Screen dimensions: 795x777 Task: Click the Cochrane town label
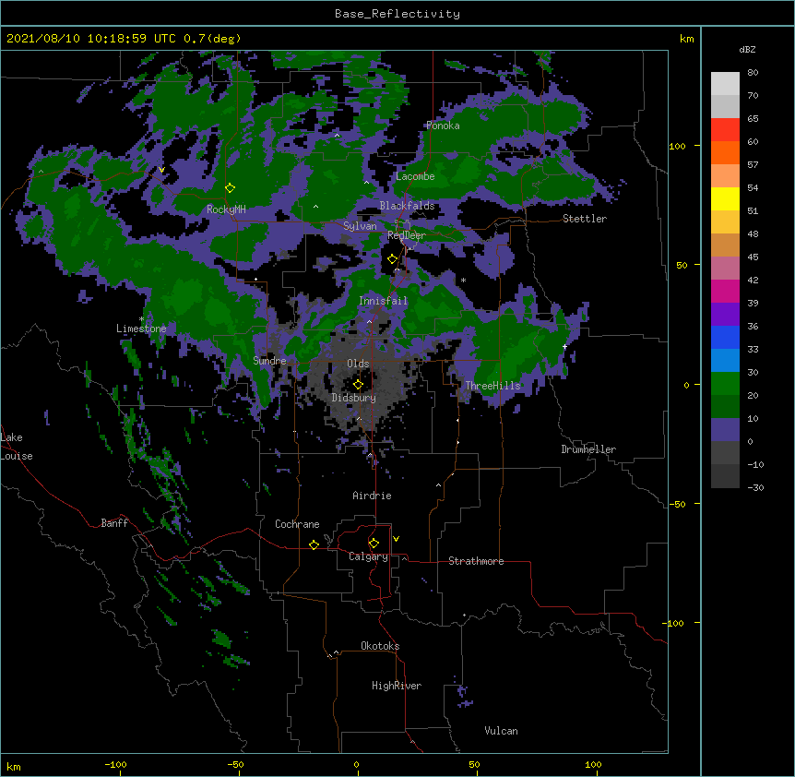pos(297,524)
